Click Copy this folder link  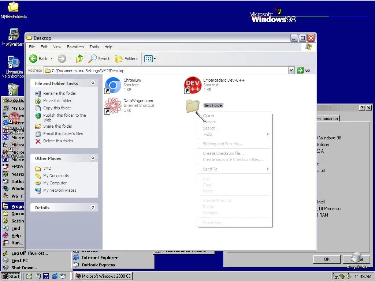coord(57,108)
